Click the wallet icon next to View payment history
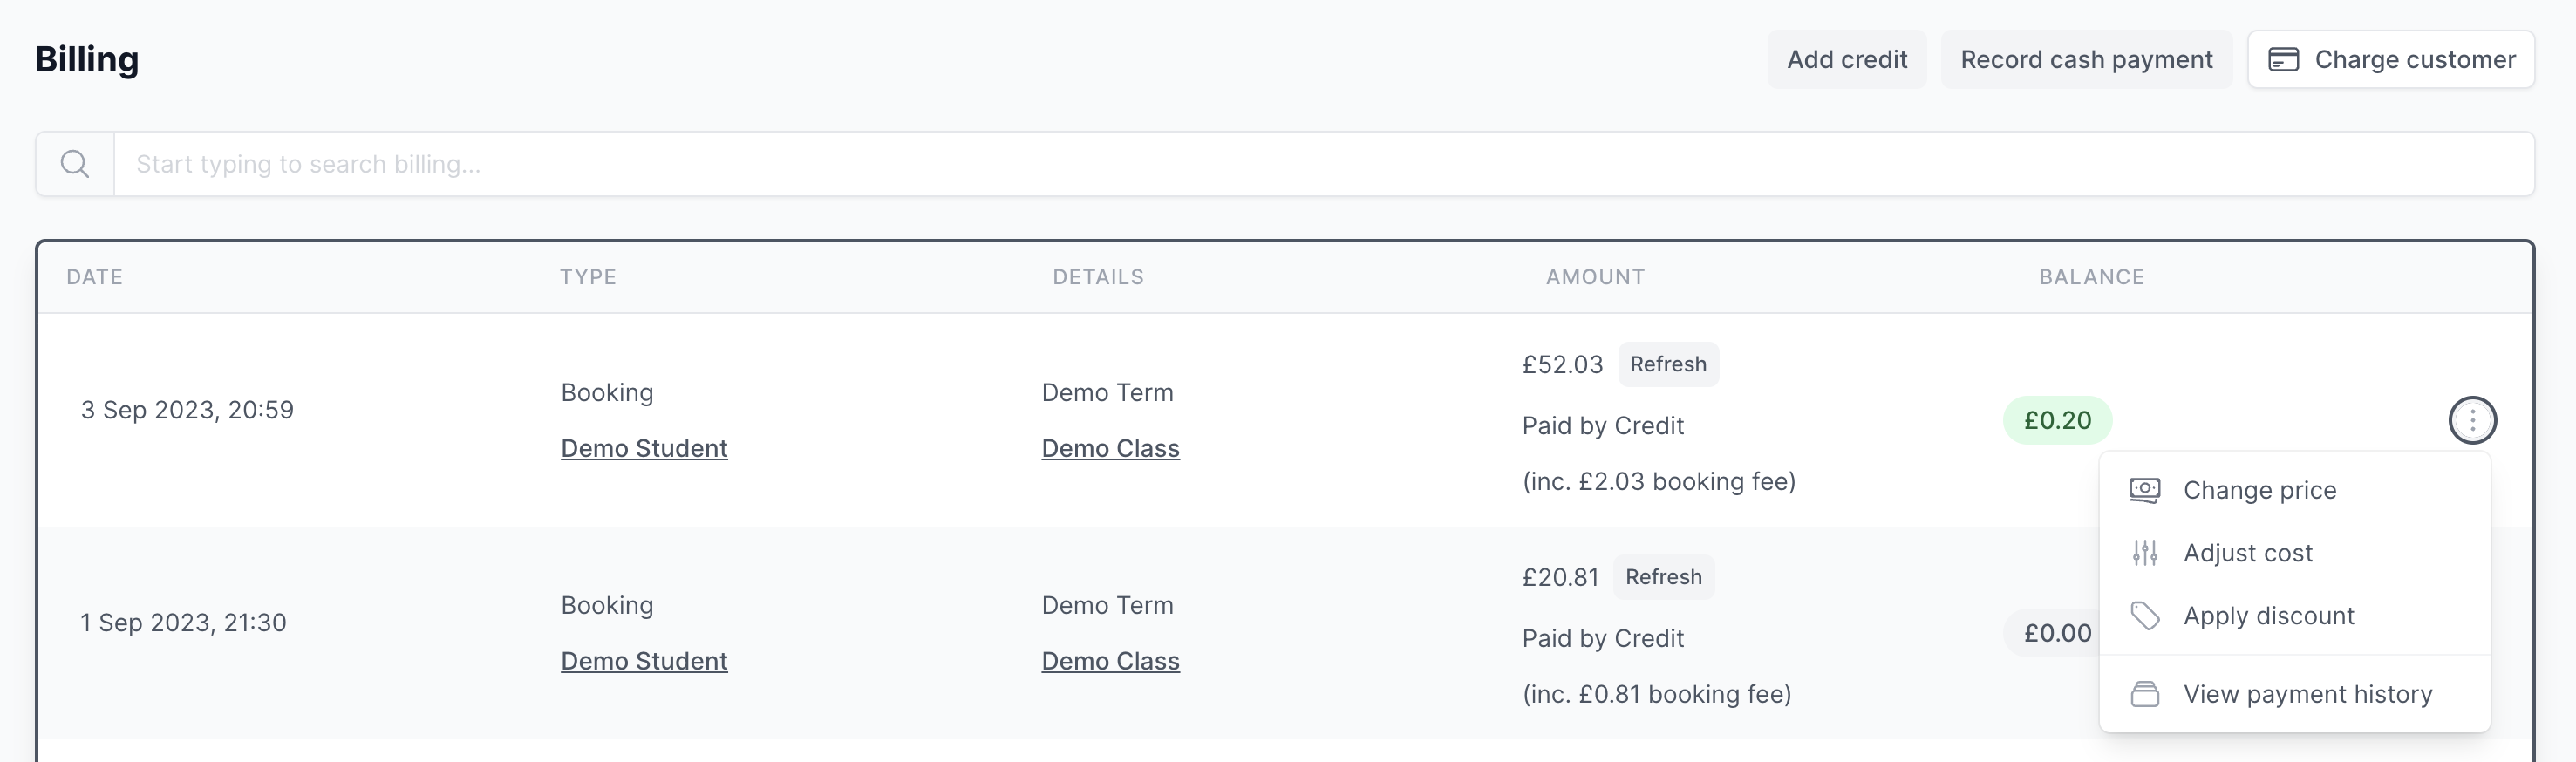Screen dimensions: 2576x762 click(2144, 693)
